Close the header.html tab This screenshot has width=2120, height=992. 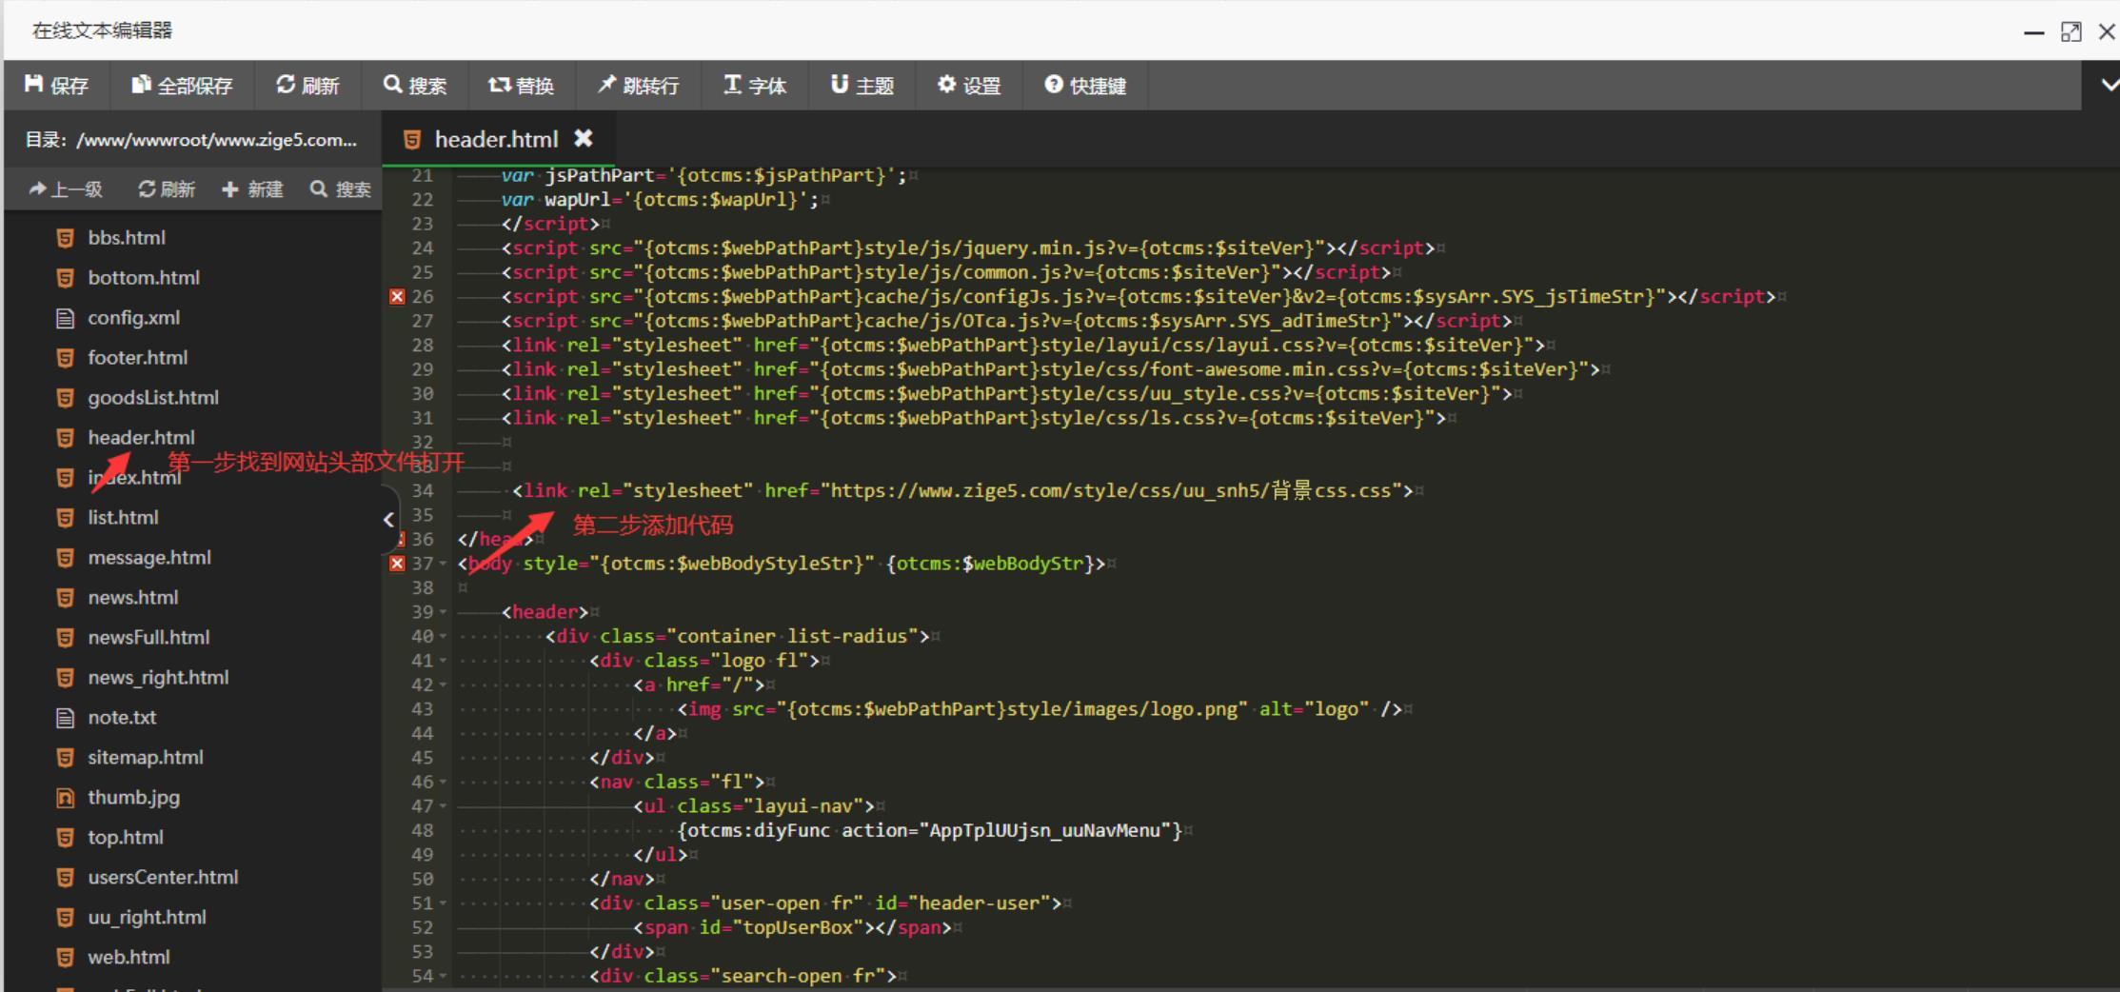tap(584, 138)
